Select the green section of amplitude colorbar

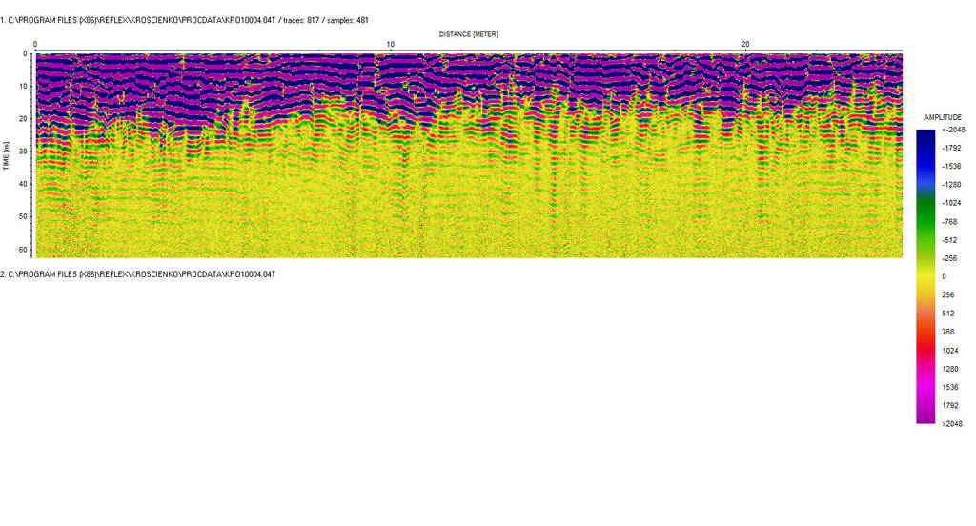[925, 214]
